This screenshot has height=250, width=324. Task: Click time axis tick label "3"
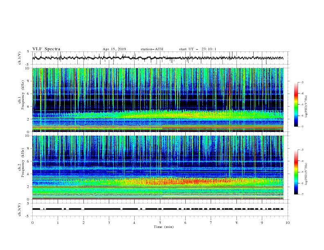tap(109, 223)
